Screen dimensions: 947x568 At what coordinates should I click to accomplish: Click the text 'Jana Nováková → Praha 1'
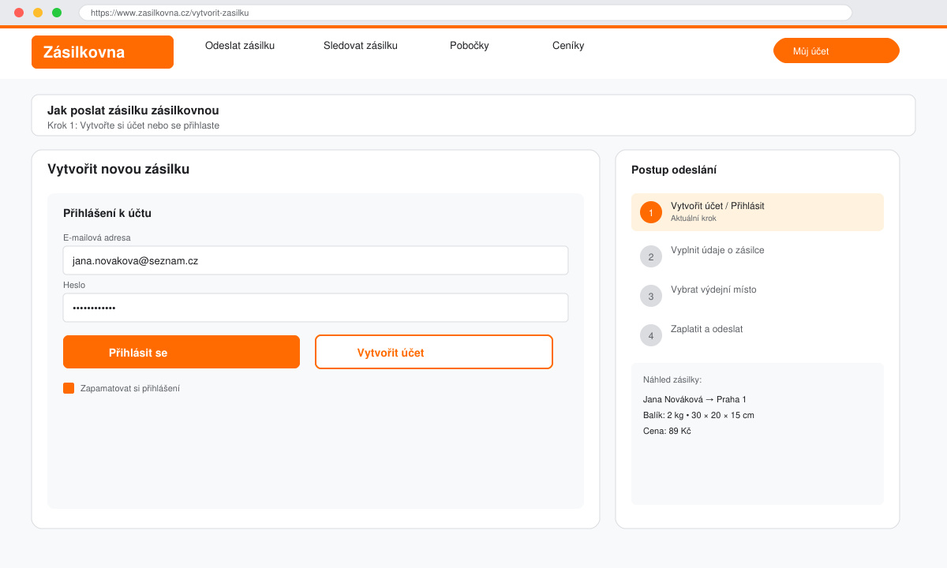tap(694, 399)
